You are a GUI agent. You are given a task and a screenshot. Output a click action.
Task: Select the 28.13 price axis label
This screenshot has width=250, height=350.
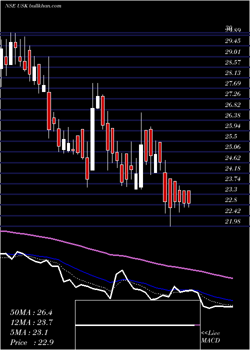tap(233, 73)
